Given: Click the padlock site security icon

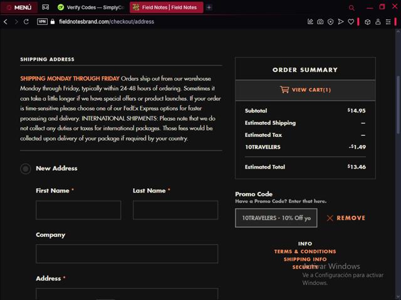Looking at the screenshot, I should coord(53,22).
